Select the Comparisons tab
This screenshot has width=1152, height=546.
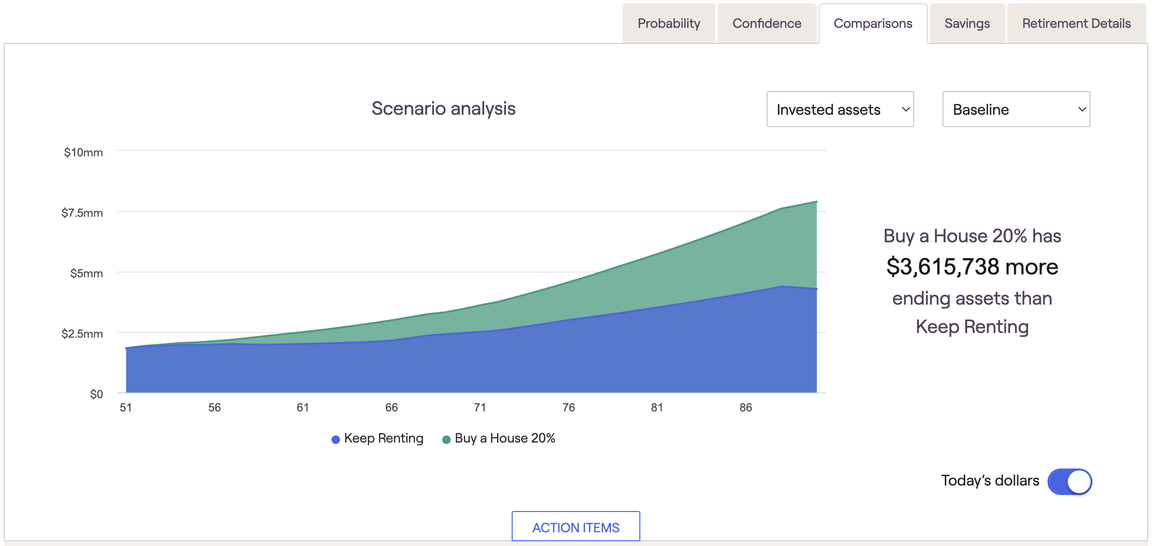pyautogui.click(x=873, y=24)
